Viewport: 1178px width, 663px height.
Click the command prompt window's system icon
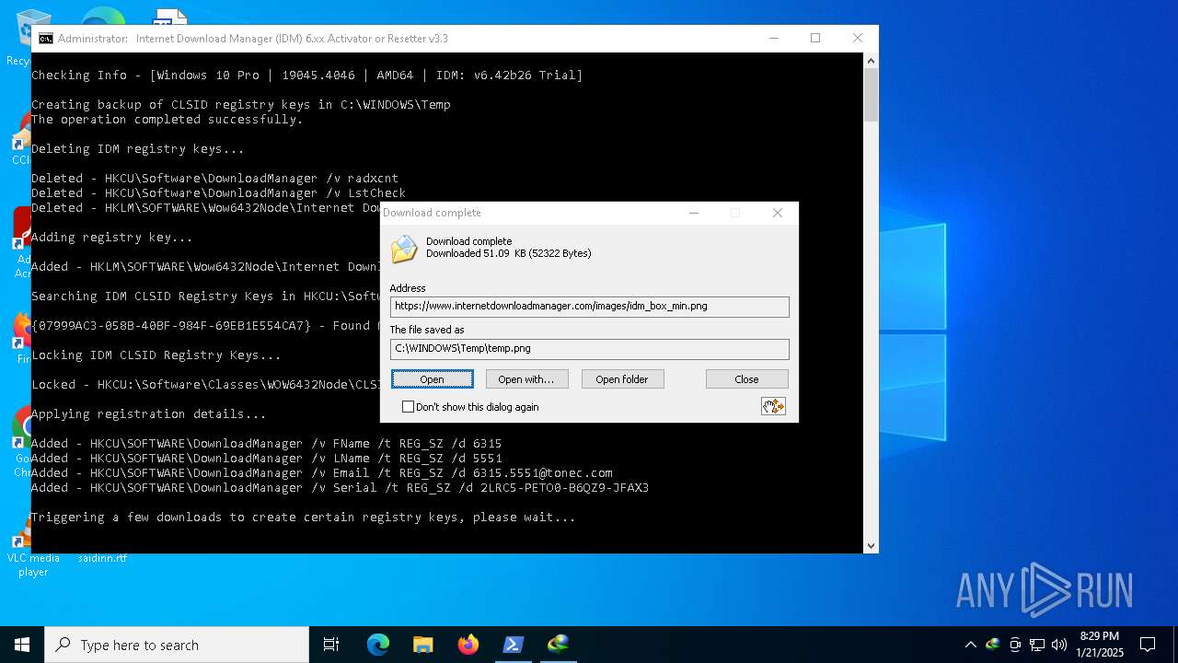click(x=46, y=39)
